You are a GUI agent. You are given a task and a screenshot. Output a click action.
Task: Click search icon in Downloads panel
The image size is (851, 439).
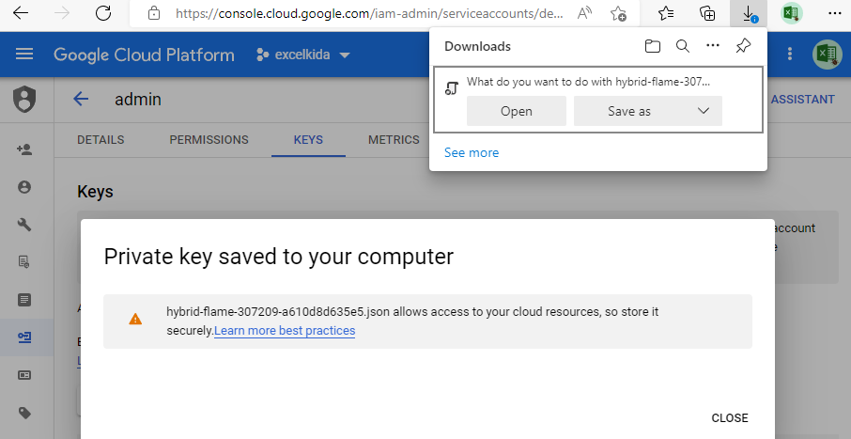click(683, 46)
